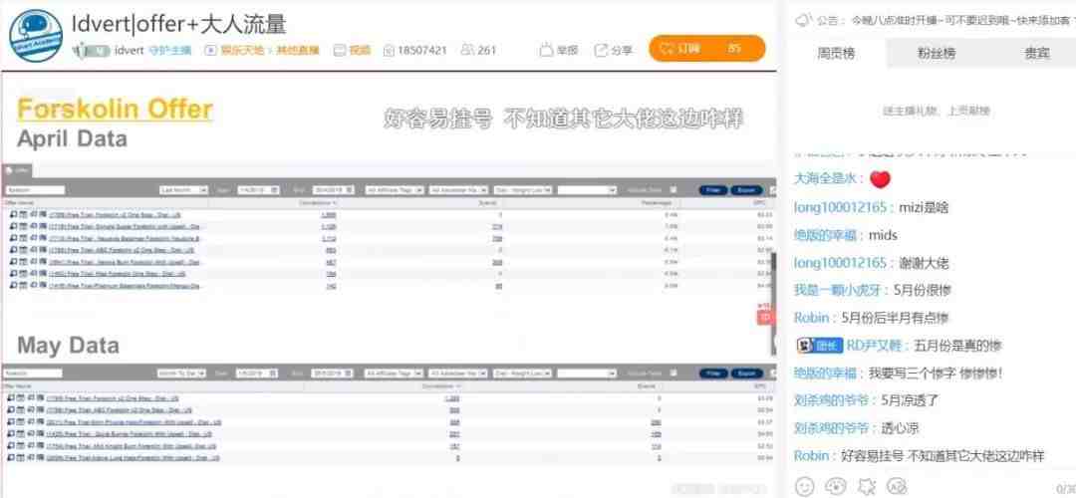Click the Idvert streamer avatar
1076x498 pixels.
[36, 36]
